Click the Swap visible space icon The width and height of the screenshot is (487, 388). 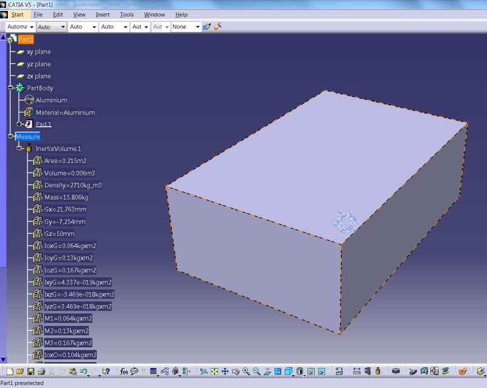point(321,371)
